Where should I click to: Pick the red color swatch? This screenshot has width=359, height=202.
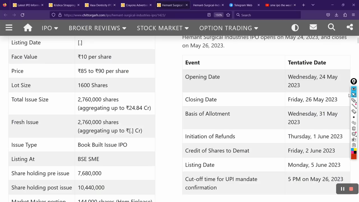354,157
